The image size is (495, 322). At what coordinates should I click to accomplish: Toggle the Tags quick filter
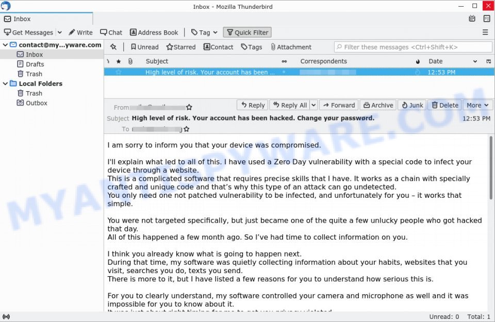pos(251,47)
